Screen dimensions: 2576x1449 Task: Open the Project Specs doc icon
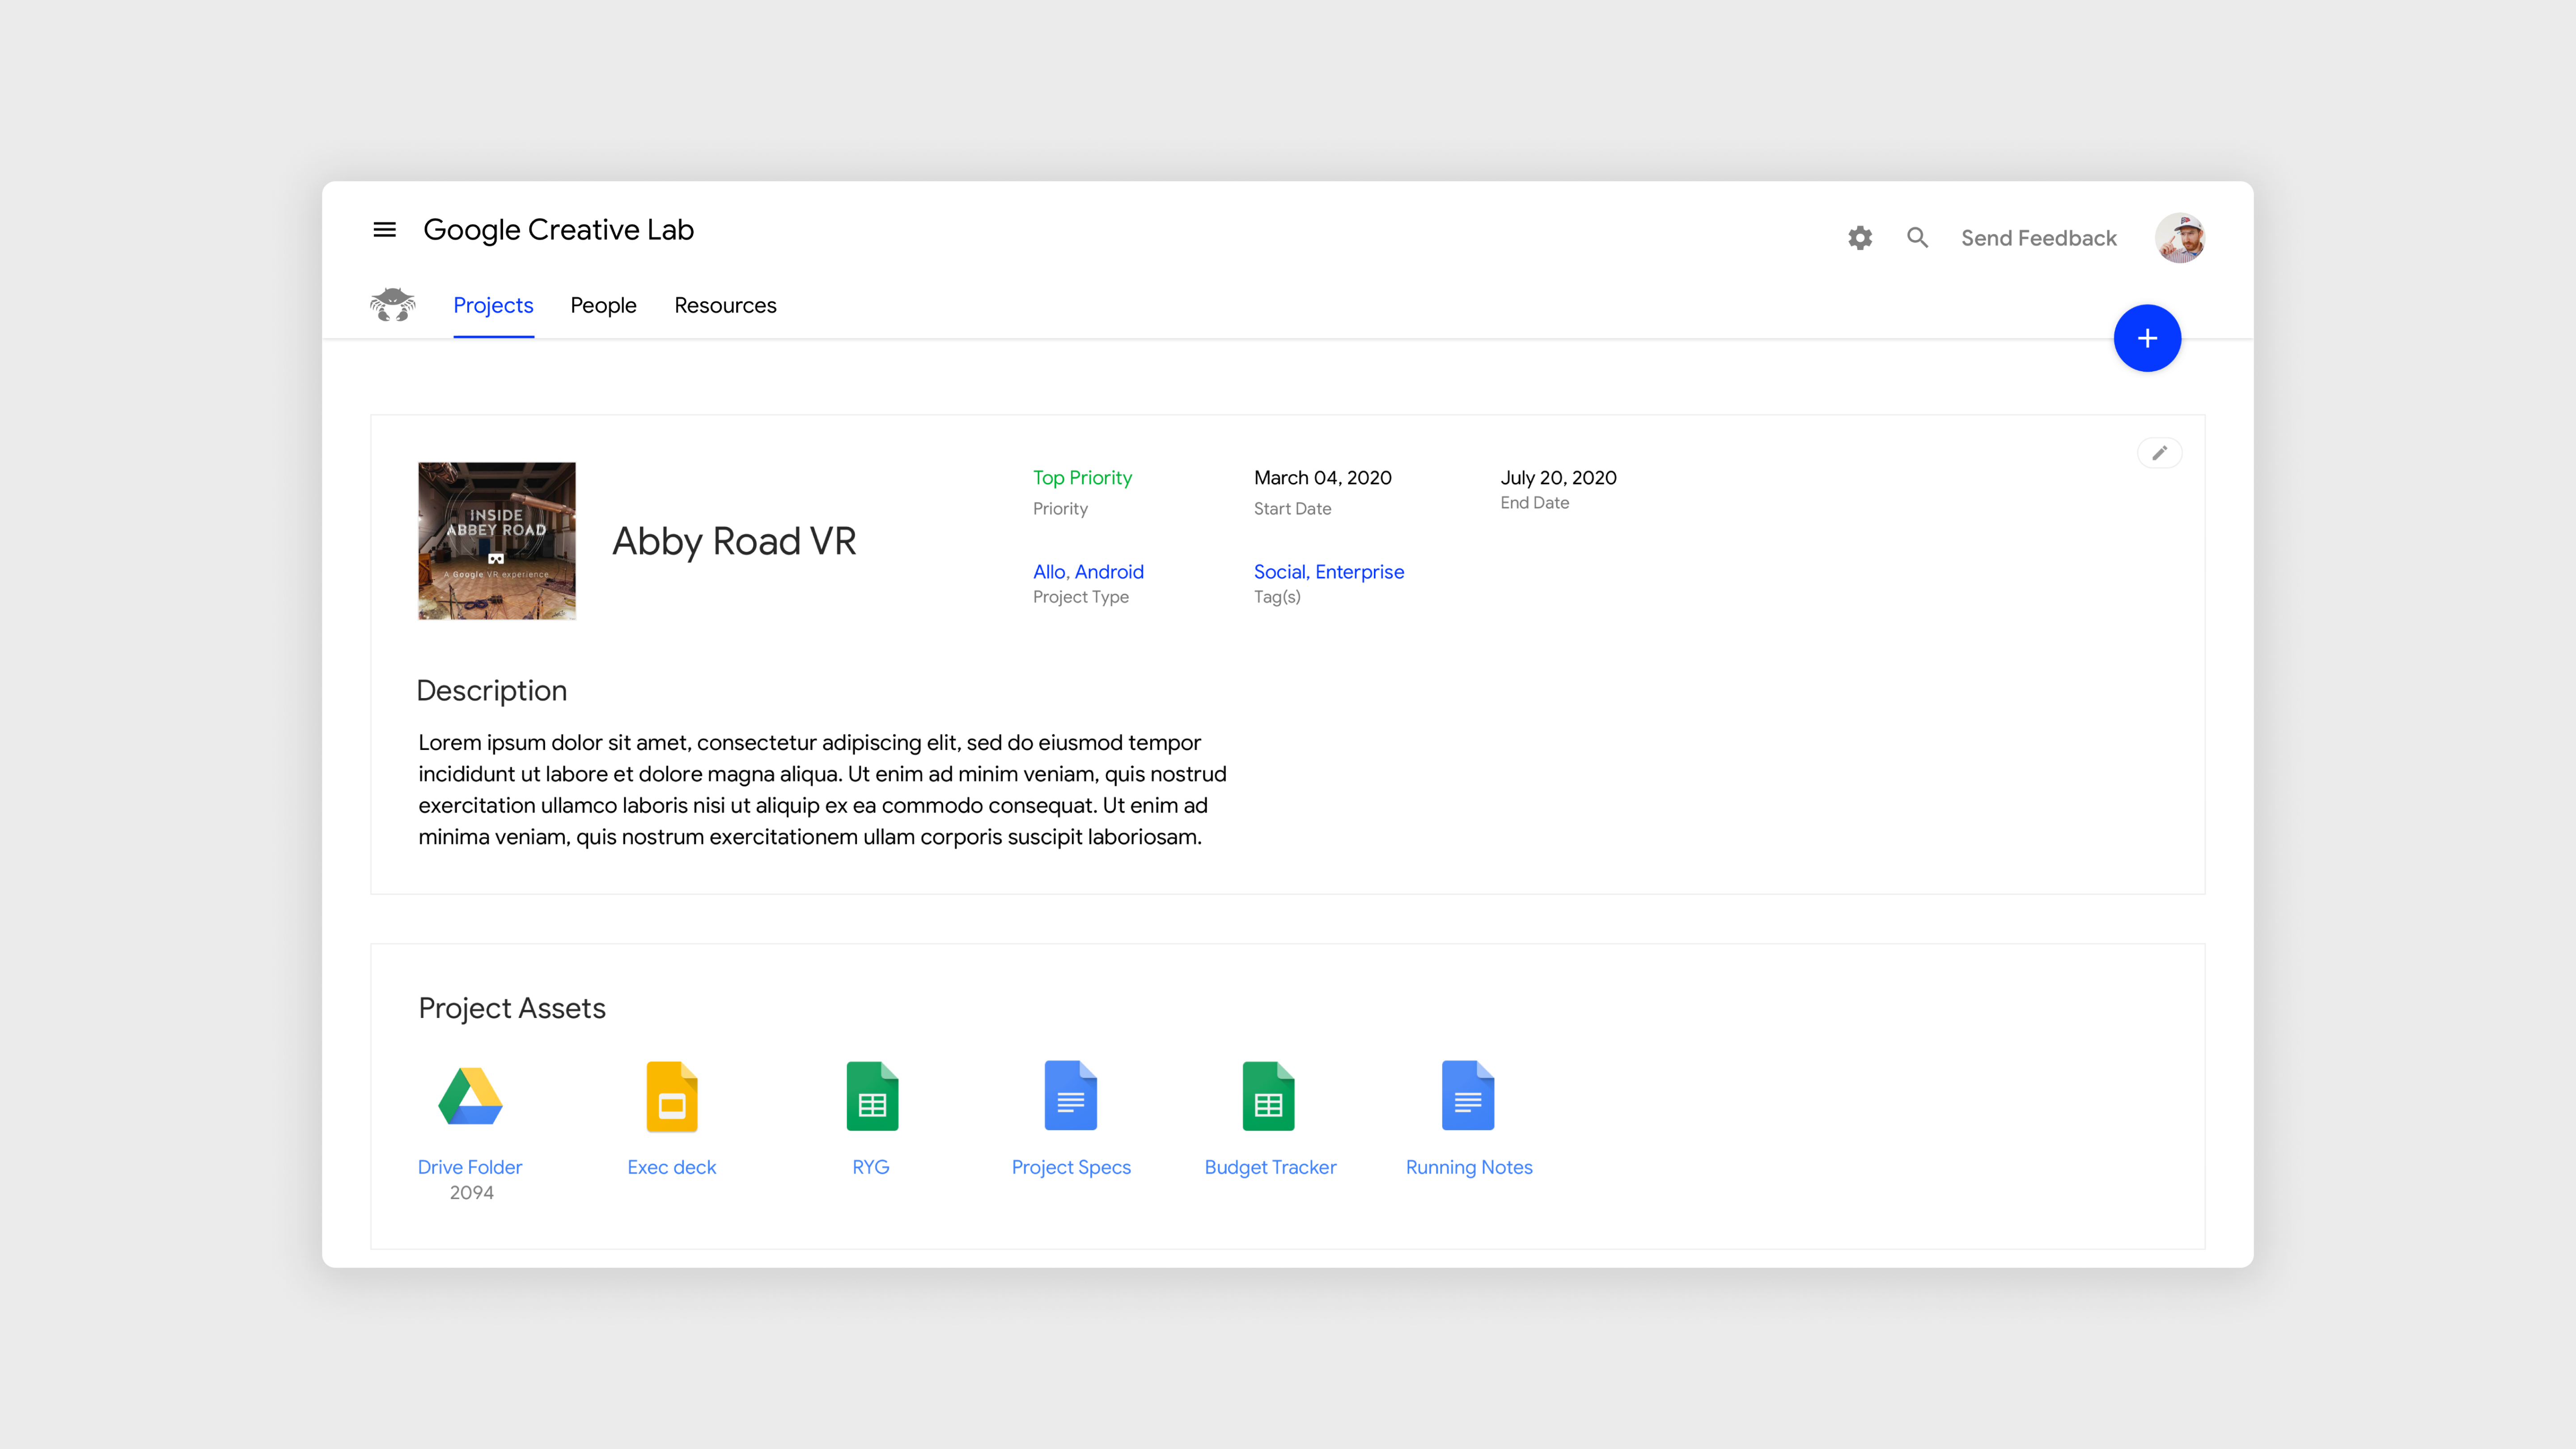click(1070, 1096)
